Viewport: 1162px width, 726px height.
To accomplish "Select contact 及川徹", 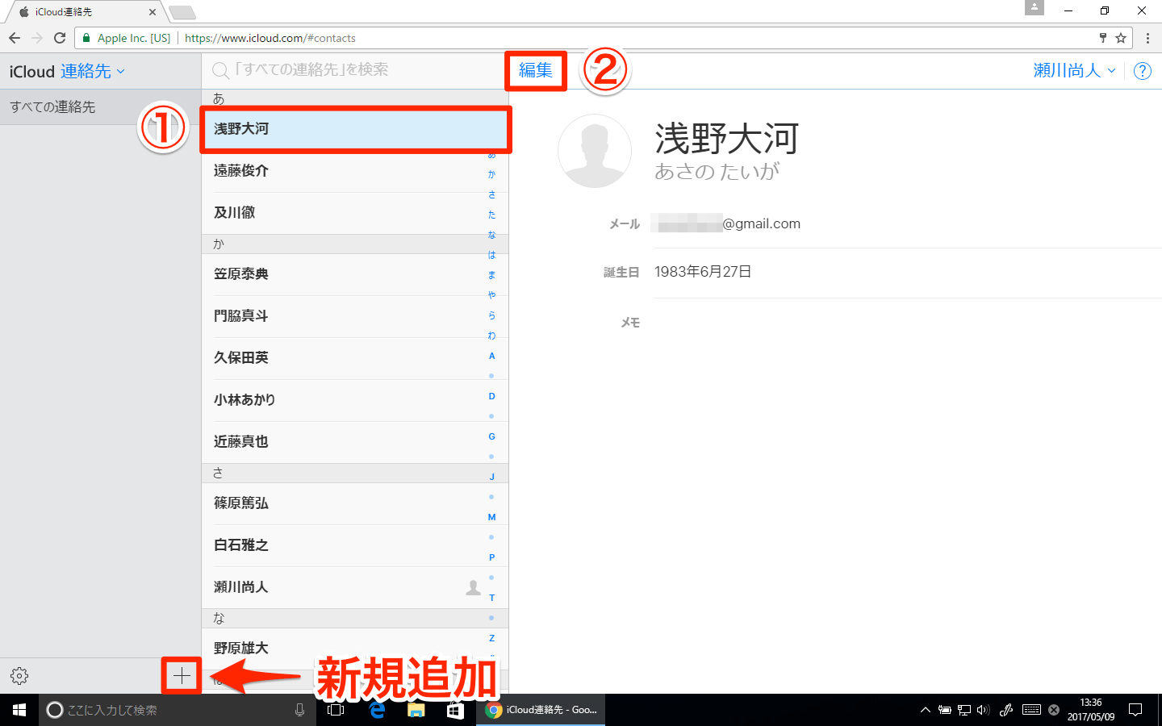I will [355, 213].
